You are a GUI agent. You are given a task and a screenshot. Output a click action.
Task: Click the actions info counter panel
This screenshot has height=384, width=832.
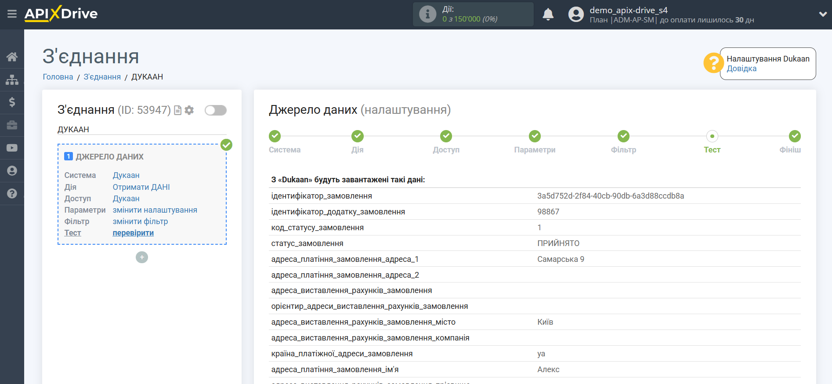[473, 14]
